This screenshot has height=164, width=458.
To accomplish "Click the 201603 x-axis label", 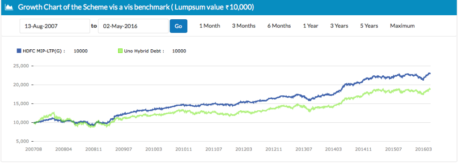I will pos(424,149).
